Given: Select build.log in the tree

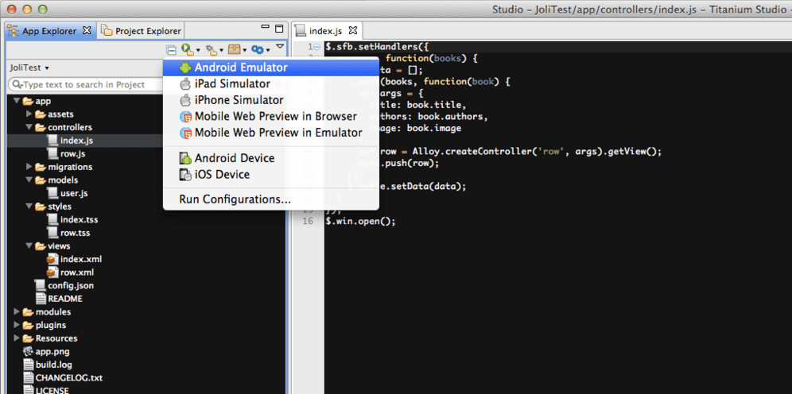Looking at the screenshot, I should pos(53,365).
